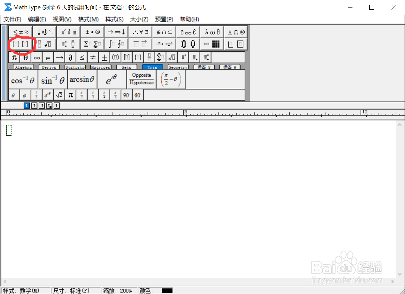Open the boxes templates palette
The image size is (405, 294).
click(x=236, y=44)
